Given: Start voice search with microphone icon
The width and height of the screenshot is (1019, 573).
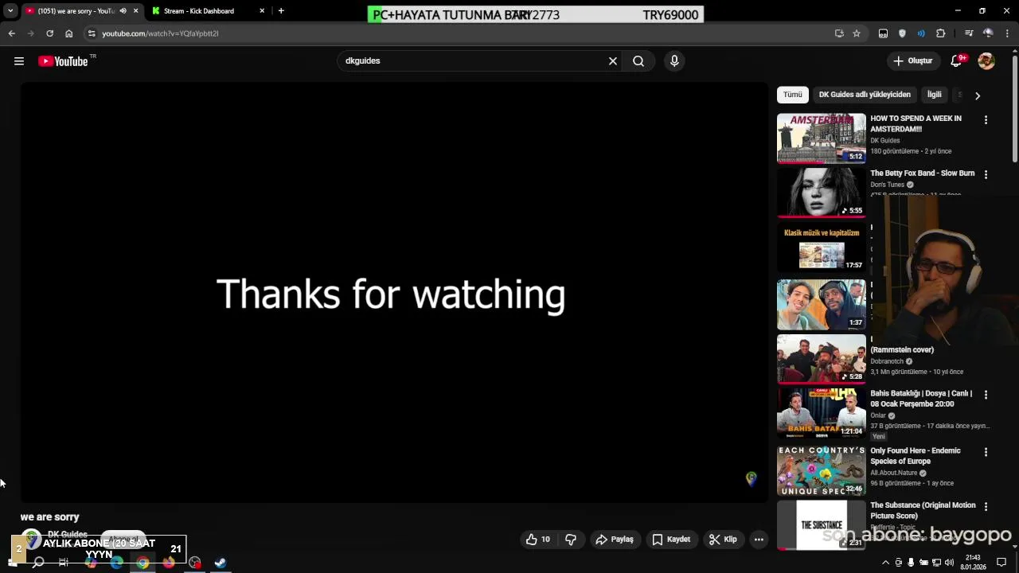Looking at the screenshot, I should pyautogui.click(x=674, y=61).
